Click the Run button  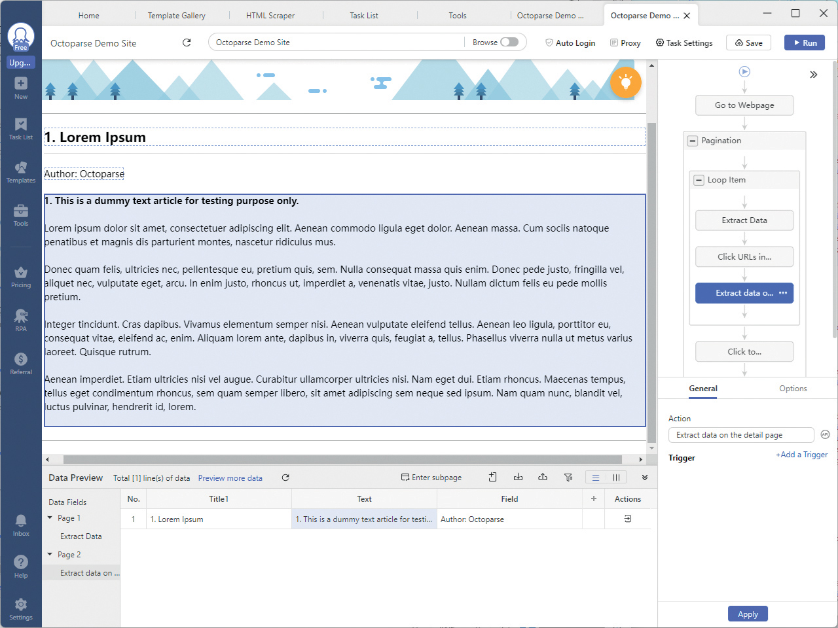805,43
